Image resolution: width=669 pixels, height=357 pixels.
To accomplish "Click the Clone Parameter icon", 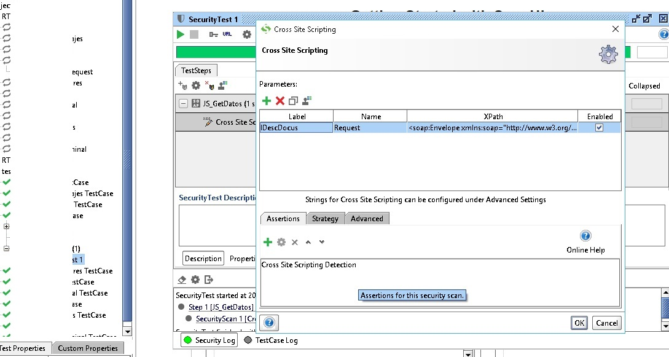I will 293,101.
